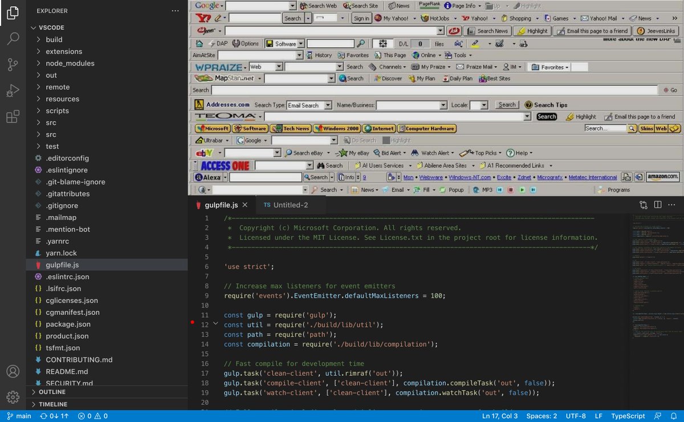
Task: Click the play button in the MP3 toolbar
Action: (x=522, y=190)
